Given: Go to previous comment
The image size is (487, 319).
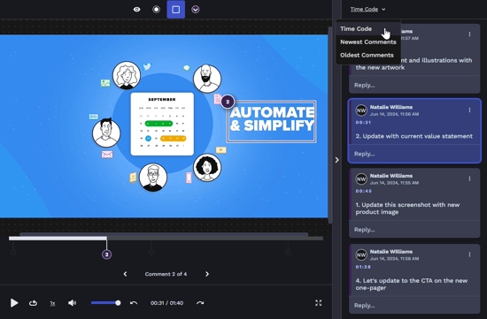Looking at the screenshot, I should pyautogui.click(x=125, y=274).
